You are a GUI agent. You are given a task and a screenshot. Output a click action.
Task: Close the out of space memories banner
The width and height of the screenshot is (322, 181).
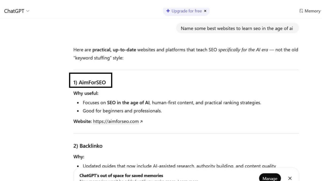pos(290,178)
